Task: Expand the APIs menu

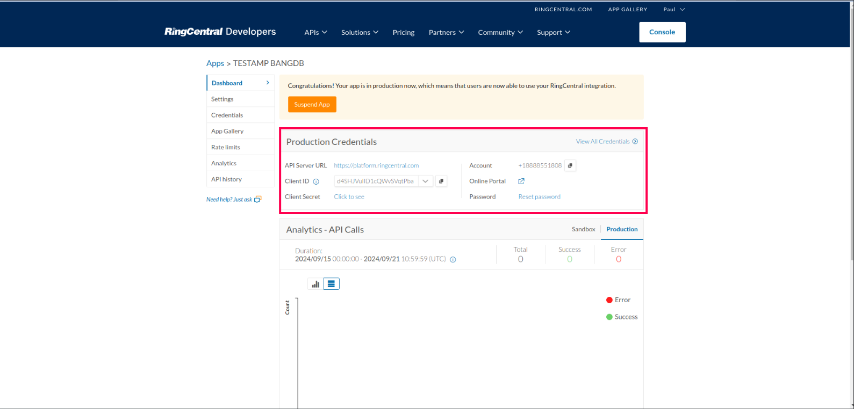Action: click(x=315, y=33)
